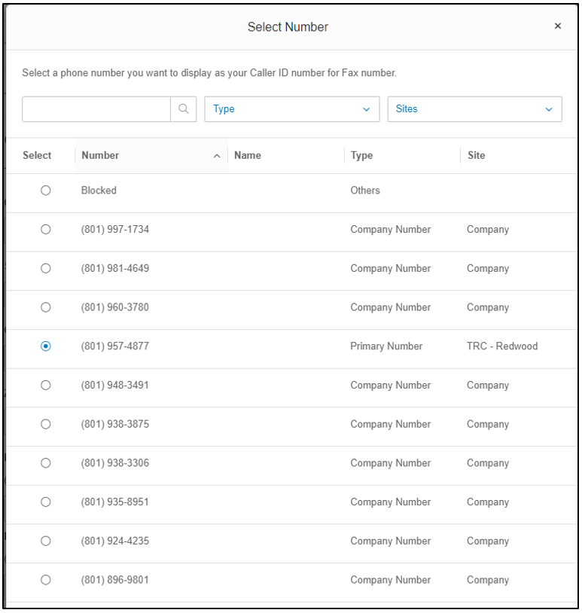Image resolution: width=582 pixels, height=613 pixels.
Task: Select radio button for (801) 948-3491
Action: pos(46,385)
